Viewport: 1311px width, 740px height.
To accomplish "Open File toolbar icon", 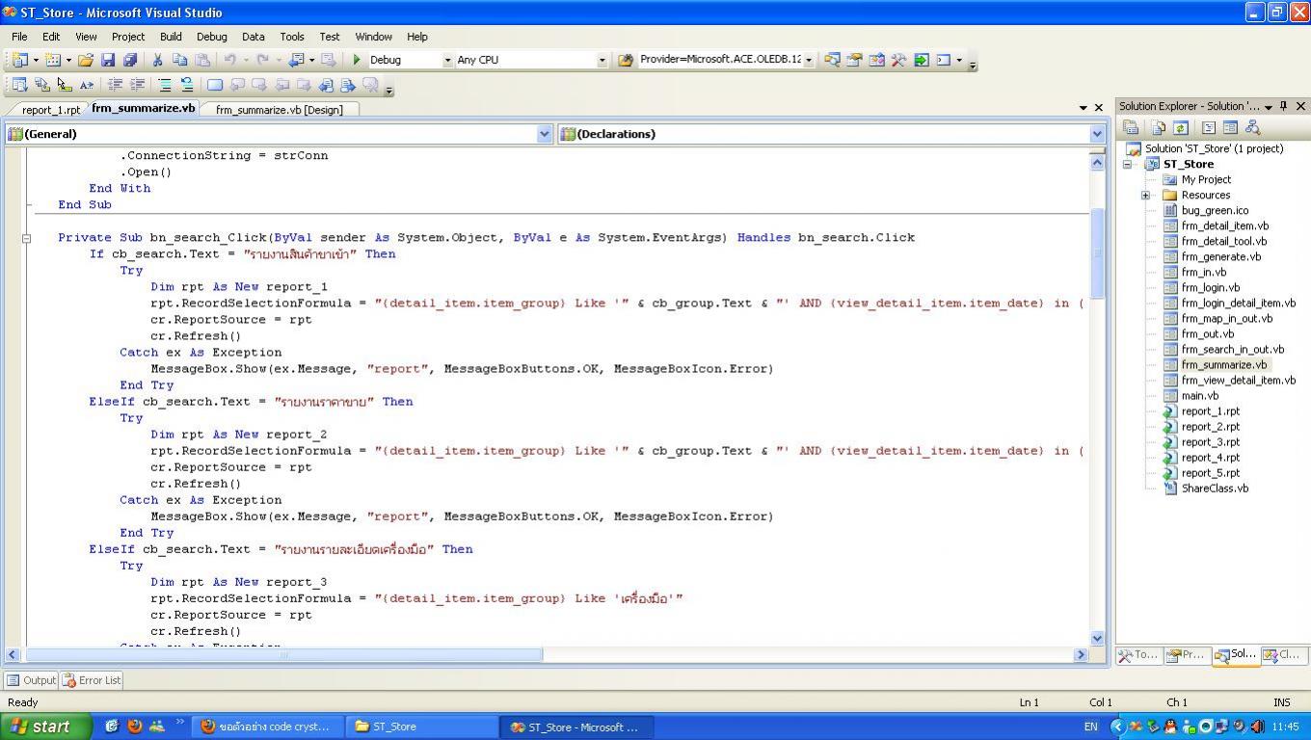I will click(x=86, y=60).
